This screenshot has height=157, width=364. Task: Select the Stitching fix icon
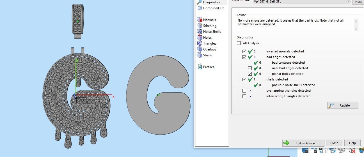[x=200, y=26]
